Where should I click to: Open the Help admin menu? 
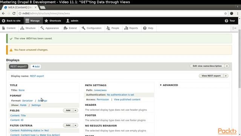[x=148, y=28]
